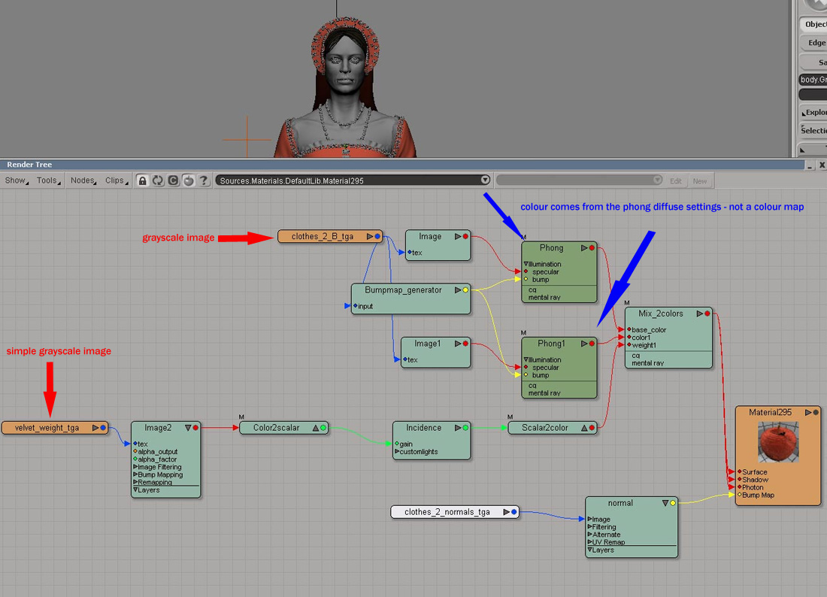
Task: Click the Edit button in toolbar
Action: click(676, 180)
